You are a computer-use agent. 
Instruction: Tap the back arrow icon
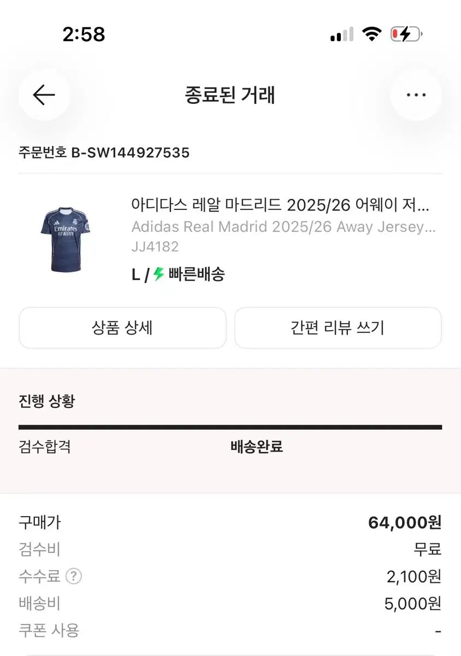(44, 95)
